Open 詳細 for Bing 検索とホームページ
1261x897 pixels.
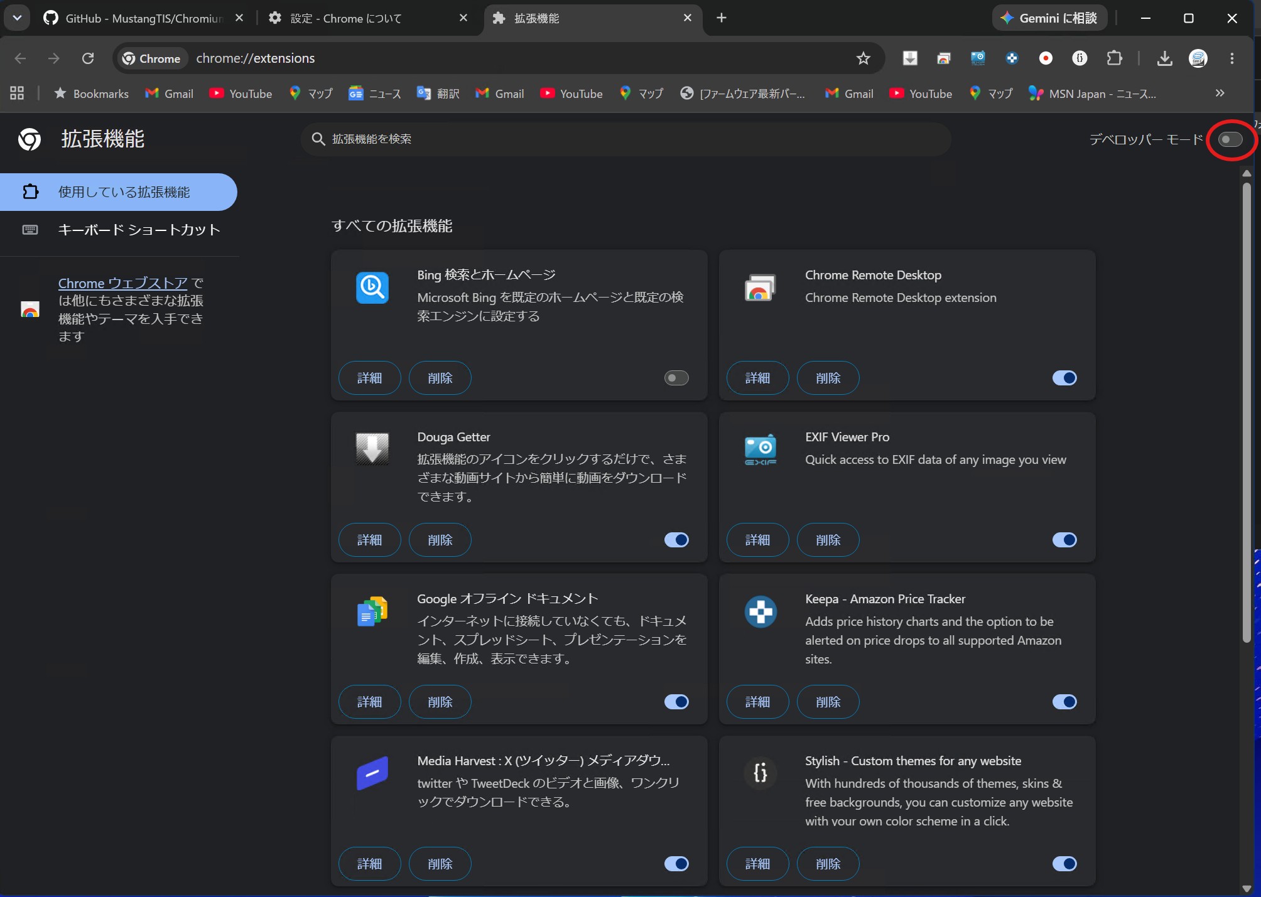(370, 378)
